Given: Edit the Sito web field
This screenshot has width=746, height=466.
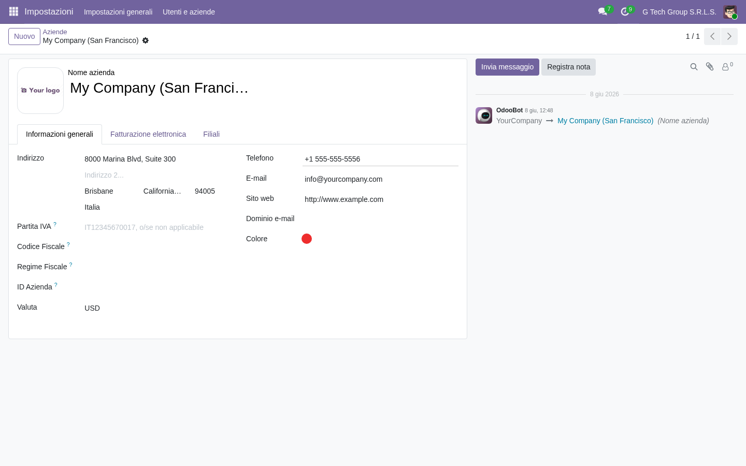Looking at the screenshot, I should 380,199.
